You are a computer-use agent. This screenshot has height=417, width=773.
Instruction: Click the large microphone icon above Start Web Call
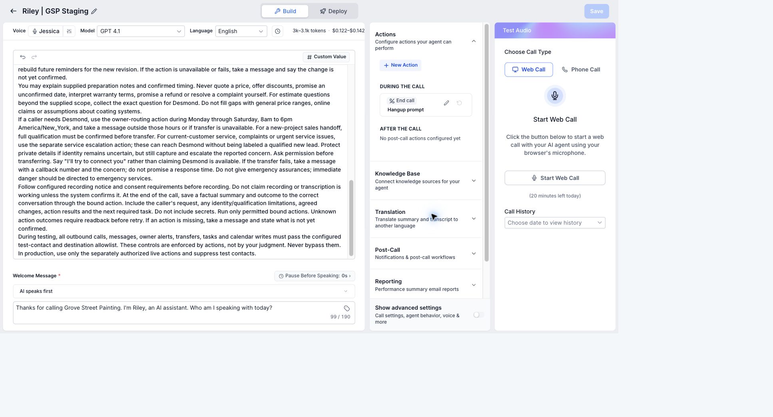(555, 96)
